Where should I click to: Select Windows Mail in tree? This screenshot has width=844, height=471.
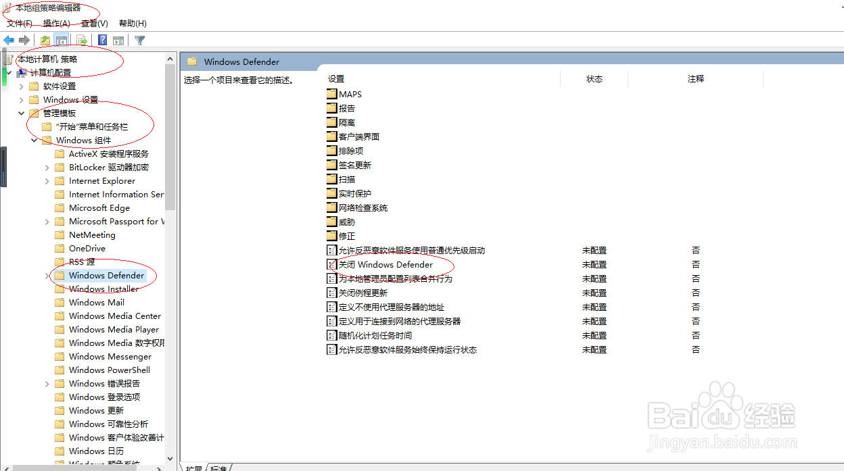(x=97, y=302)
